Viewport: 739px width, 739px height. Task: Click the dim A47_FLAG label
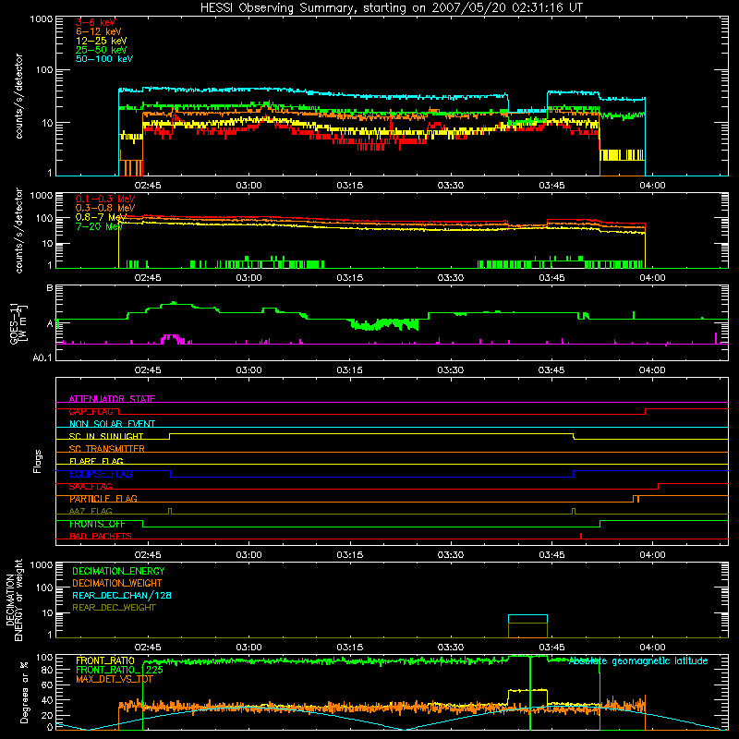pos(91,511)
